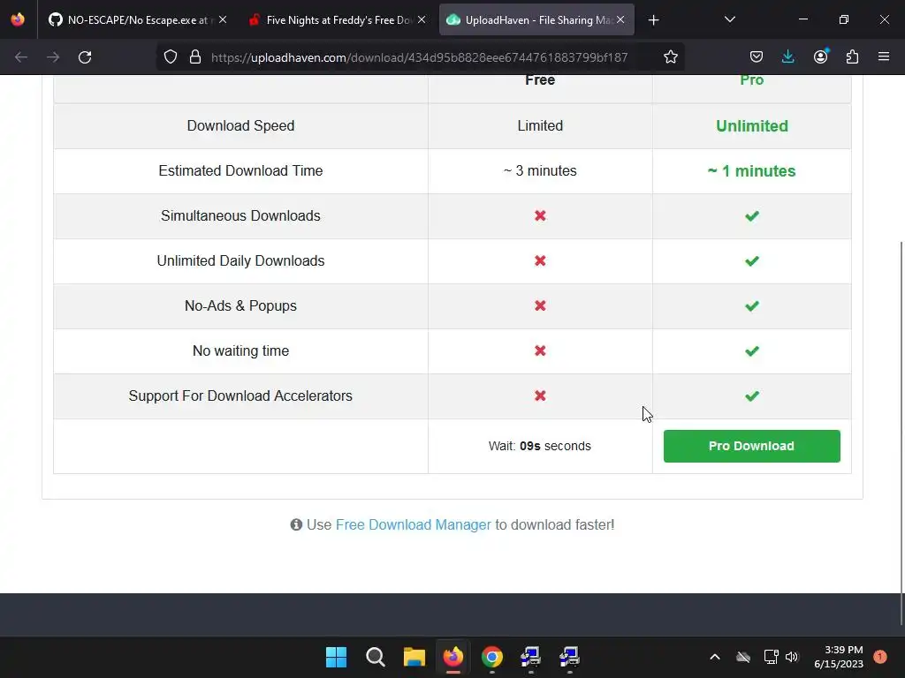The width and height of the screenshot is (905, 678).
Task: Click red X for Download Accelerators support
Action: pyautogui.click(x=540, y=395)
